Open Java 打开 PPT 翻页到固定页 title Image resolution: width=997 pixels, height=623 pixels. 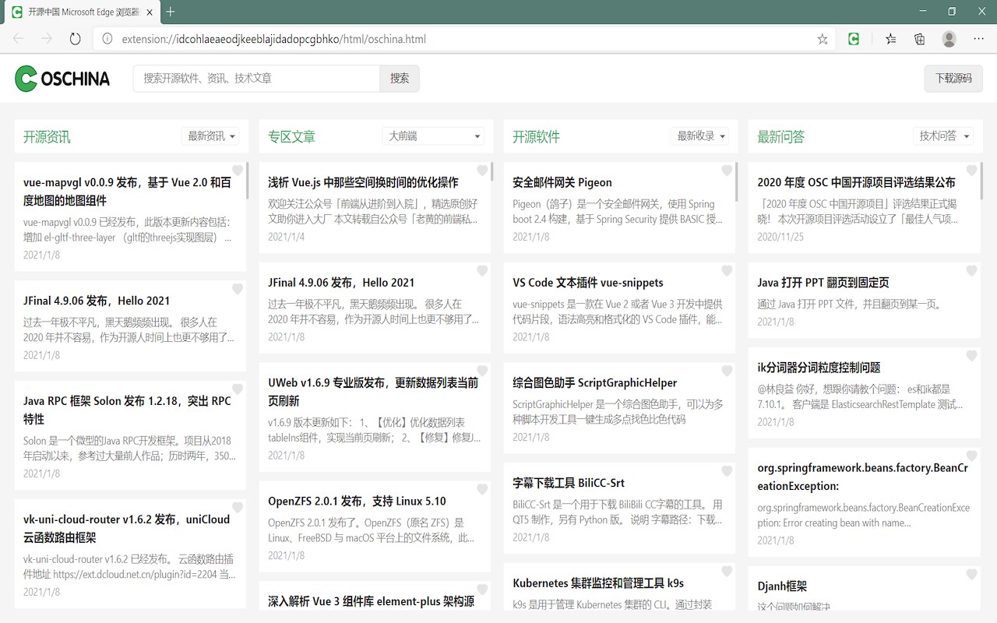coord(823,283)
